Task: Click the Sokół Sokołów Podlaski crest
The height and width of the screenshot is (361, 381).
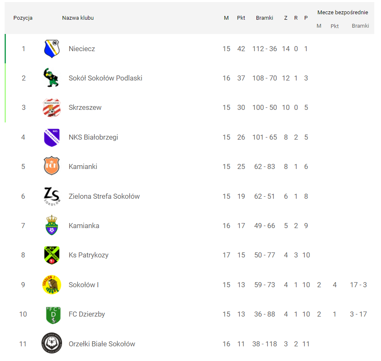Action: 52,78
